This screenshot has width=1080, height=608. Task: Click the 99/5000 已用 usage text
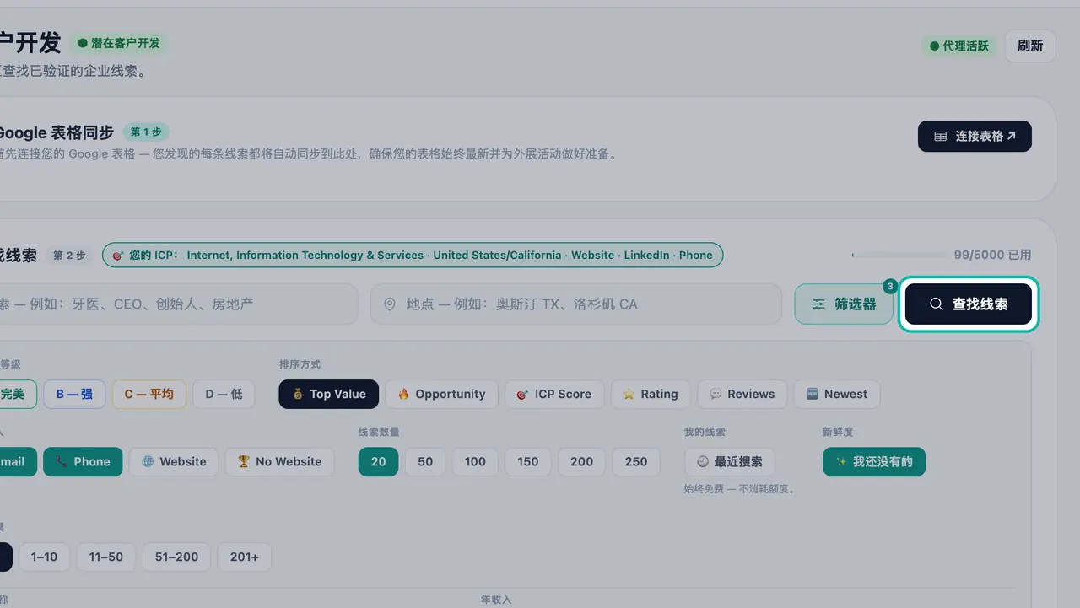coord(992,255)
